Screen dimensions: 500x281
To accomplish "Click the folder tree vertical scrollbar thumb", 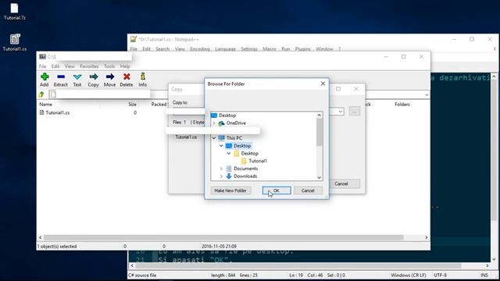I will tap(320, 132).
